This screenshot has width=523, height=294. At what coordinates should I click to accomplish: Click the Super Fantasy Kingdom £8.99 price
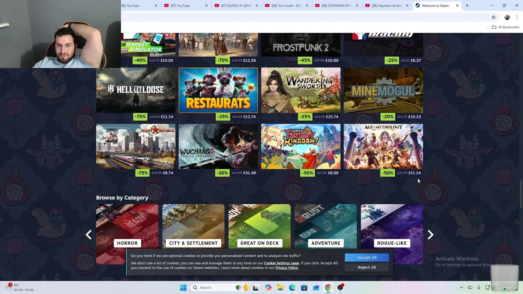[x=333, y=173]
